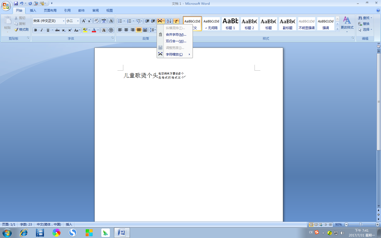Open 字符缩放(C) submenu

[x=175, y=54]
